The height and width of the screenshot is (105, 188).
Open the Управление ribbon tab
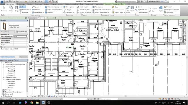click(89, 4)
